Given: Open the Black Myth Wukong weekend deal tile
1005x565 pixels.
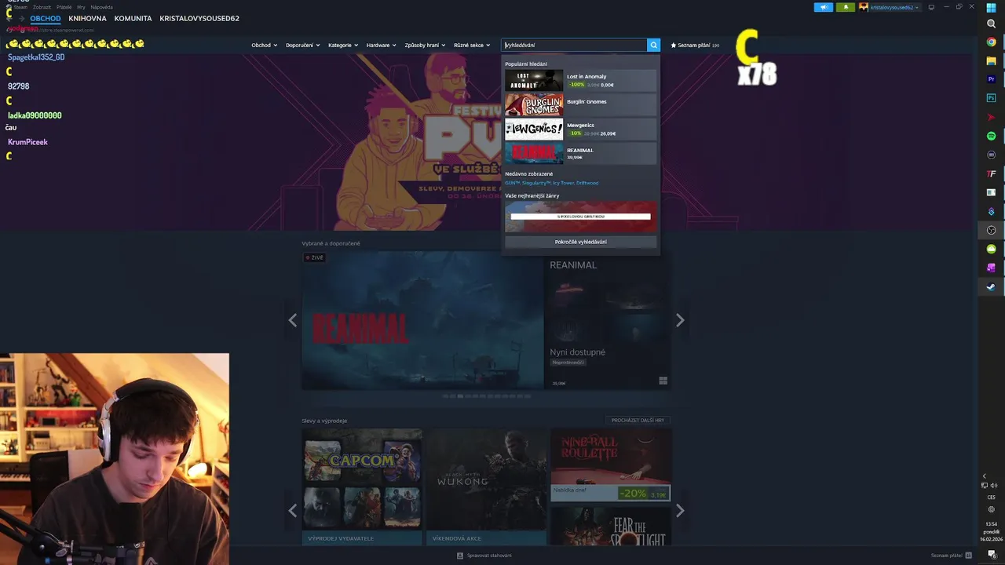Looking at the screenshot, I should coord(486,487).
